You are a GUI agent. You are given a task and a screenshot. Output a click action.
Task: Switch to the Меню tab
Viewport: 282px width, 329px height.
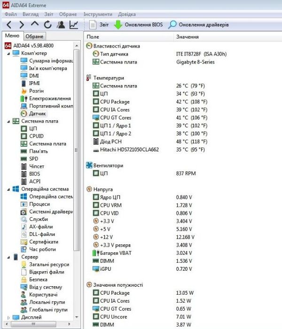[x=12, y=36]
